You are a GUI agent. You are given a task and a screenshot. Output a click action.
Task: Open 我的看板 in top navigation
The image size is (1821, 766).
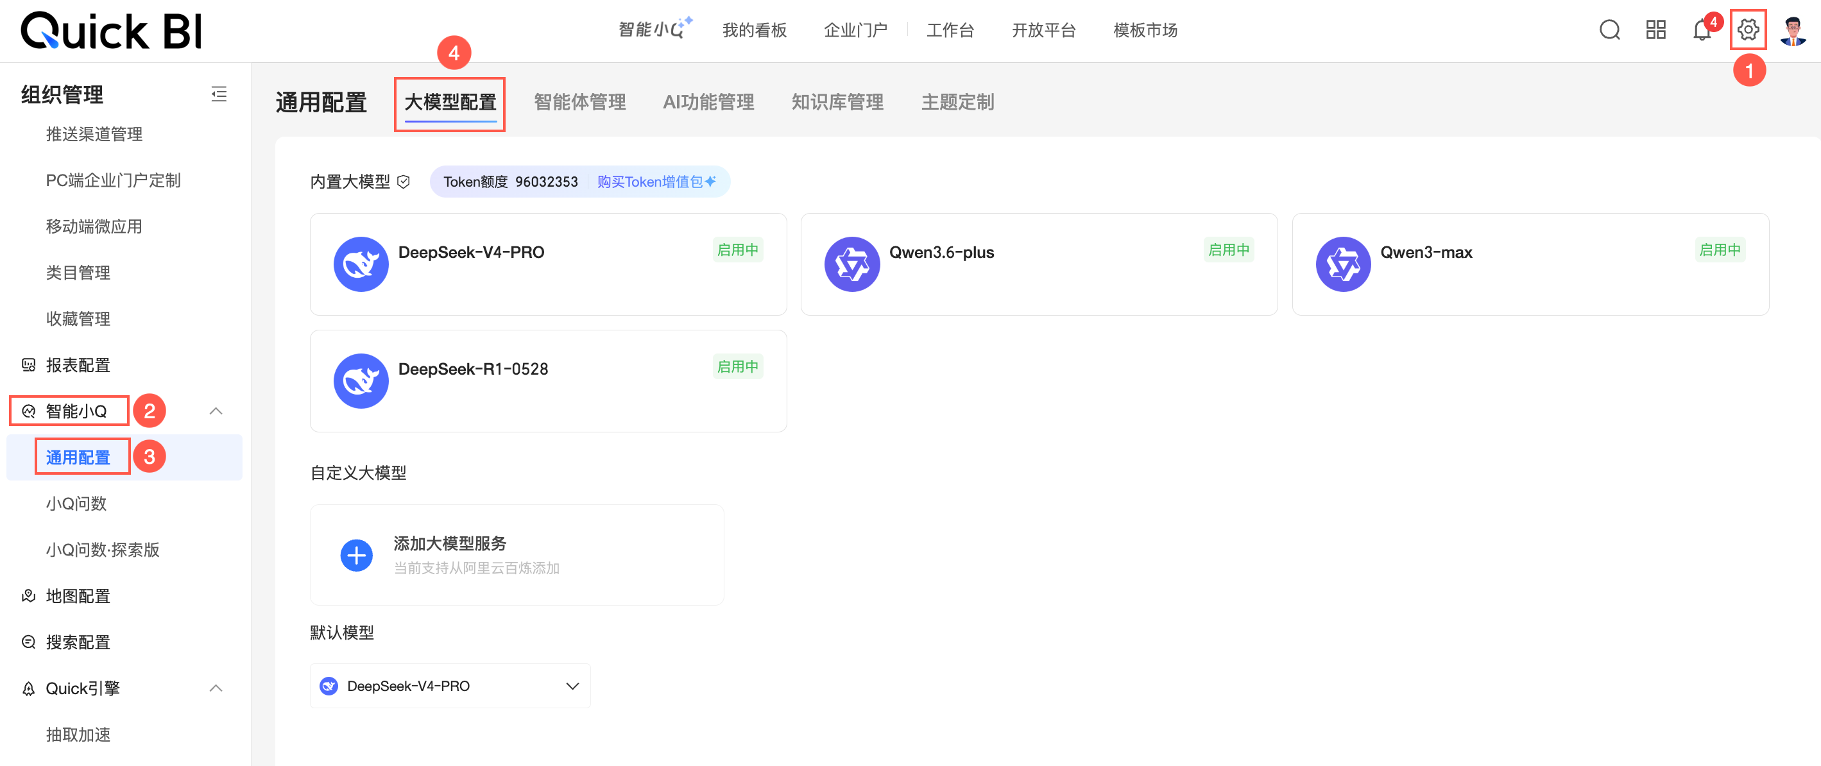pyautogui.click(x=755, y=30)
